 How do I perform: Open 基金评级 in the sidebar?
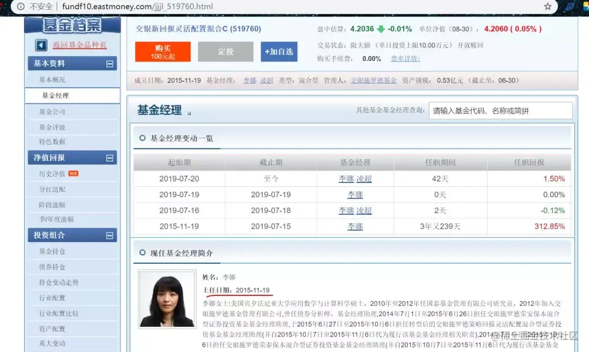(52, 127)
